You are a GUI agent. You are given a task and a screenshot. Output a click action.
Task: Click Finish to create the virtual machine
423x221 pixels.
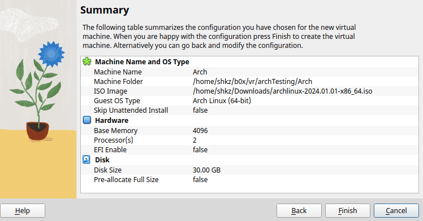[x=347, y=210]
